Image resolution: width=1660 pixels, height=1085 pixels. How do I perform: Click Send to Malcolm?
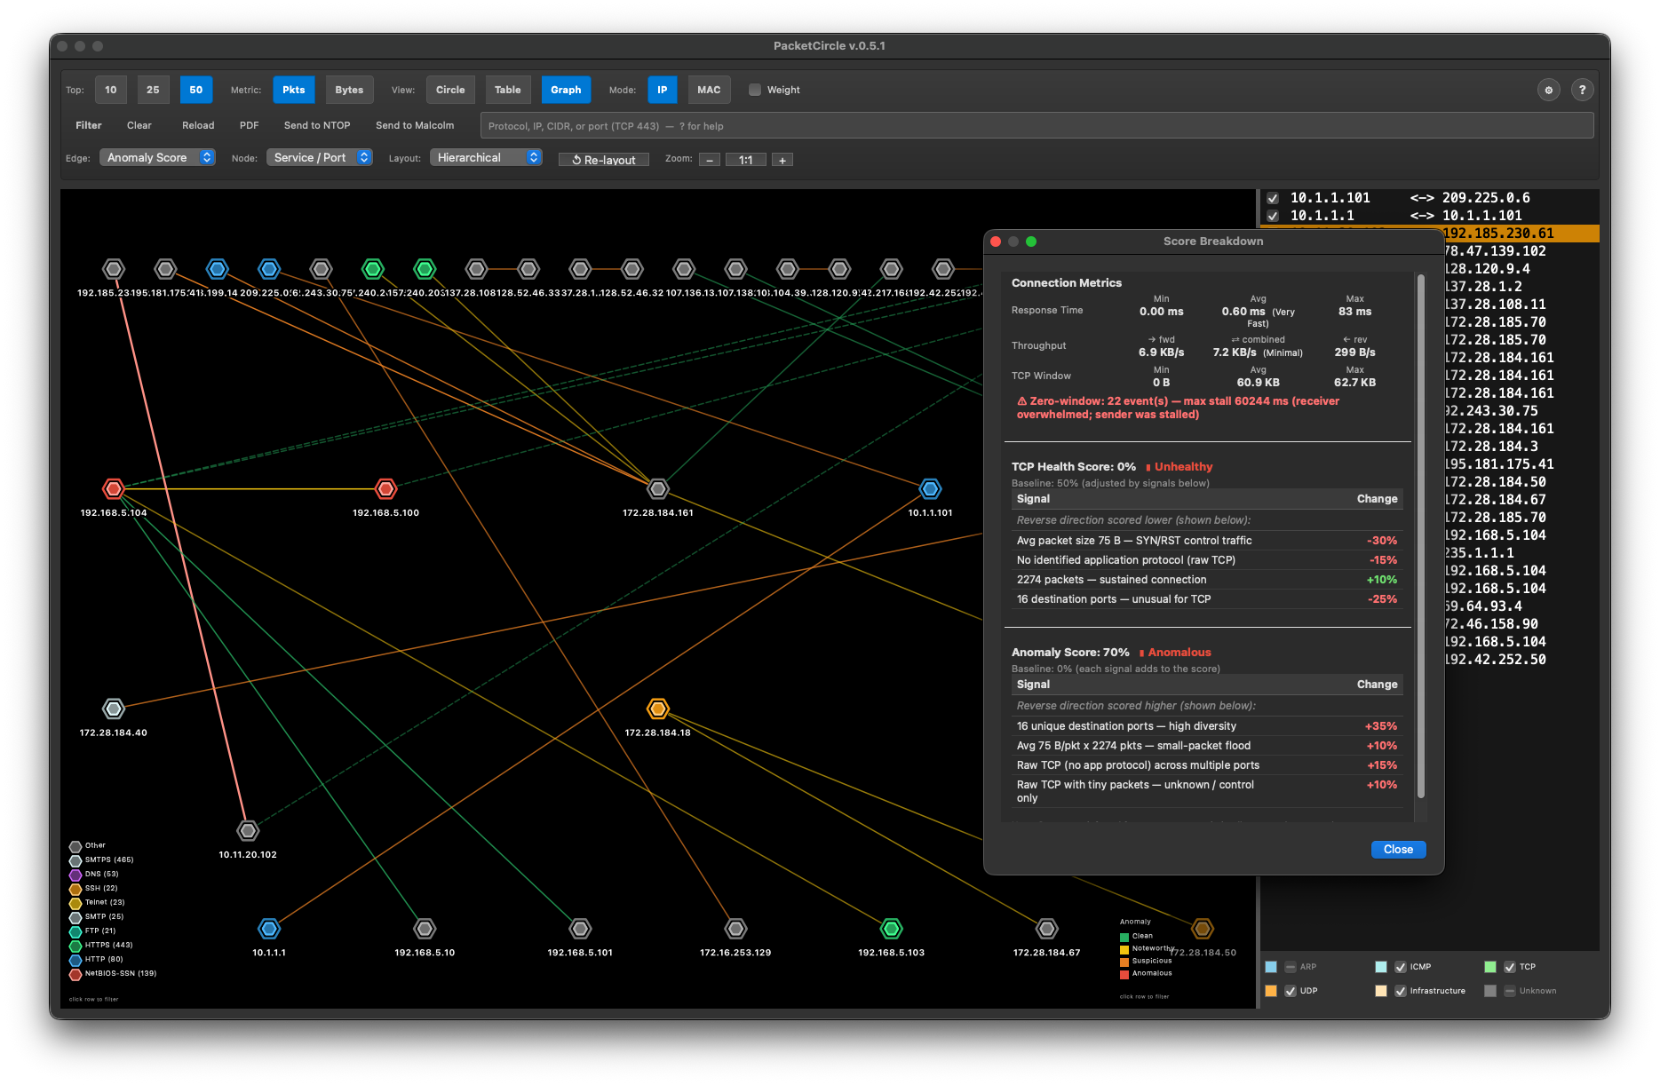(x=415, y=125)
